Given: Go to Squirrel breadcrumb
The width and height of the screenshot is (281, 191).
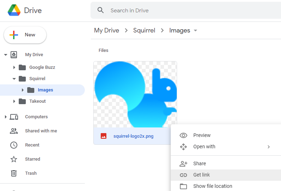Looking at the screenshot, I should (x=144, y=30).
